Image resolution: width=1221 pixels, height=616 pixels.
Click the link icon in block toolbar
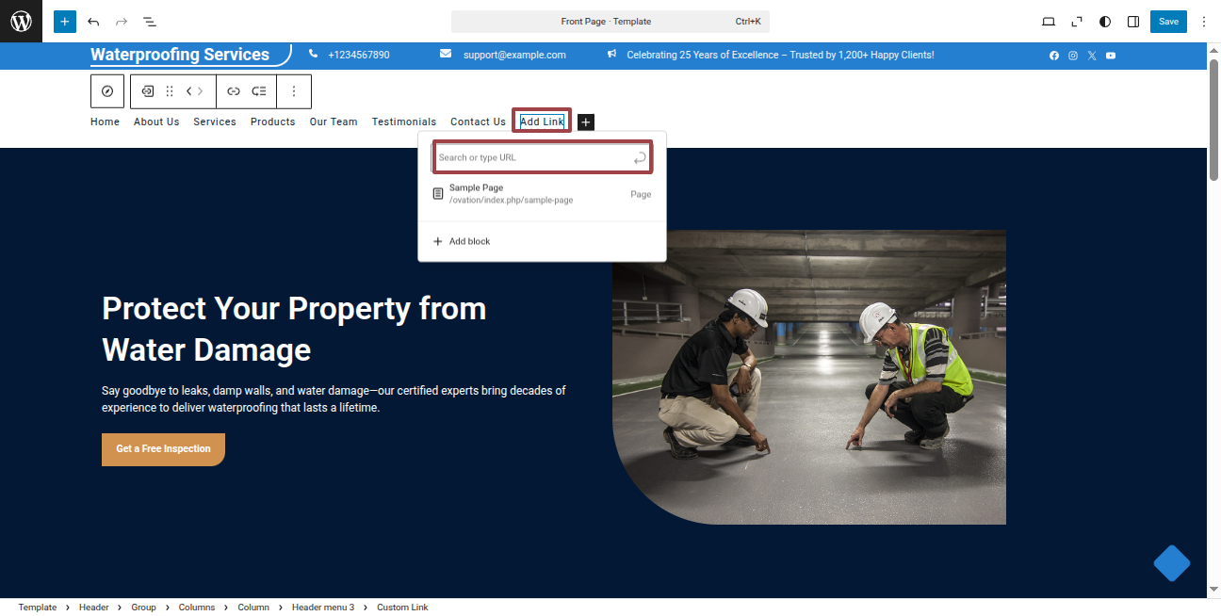pyautogui.click(x=234, y=91)
